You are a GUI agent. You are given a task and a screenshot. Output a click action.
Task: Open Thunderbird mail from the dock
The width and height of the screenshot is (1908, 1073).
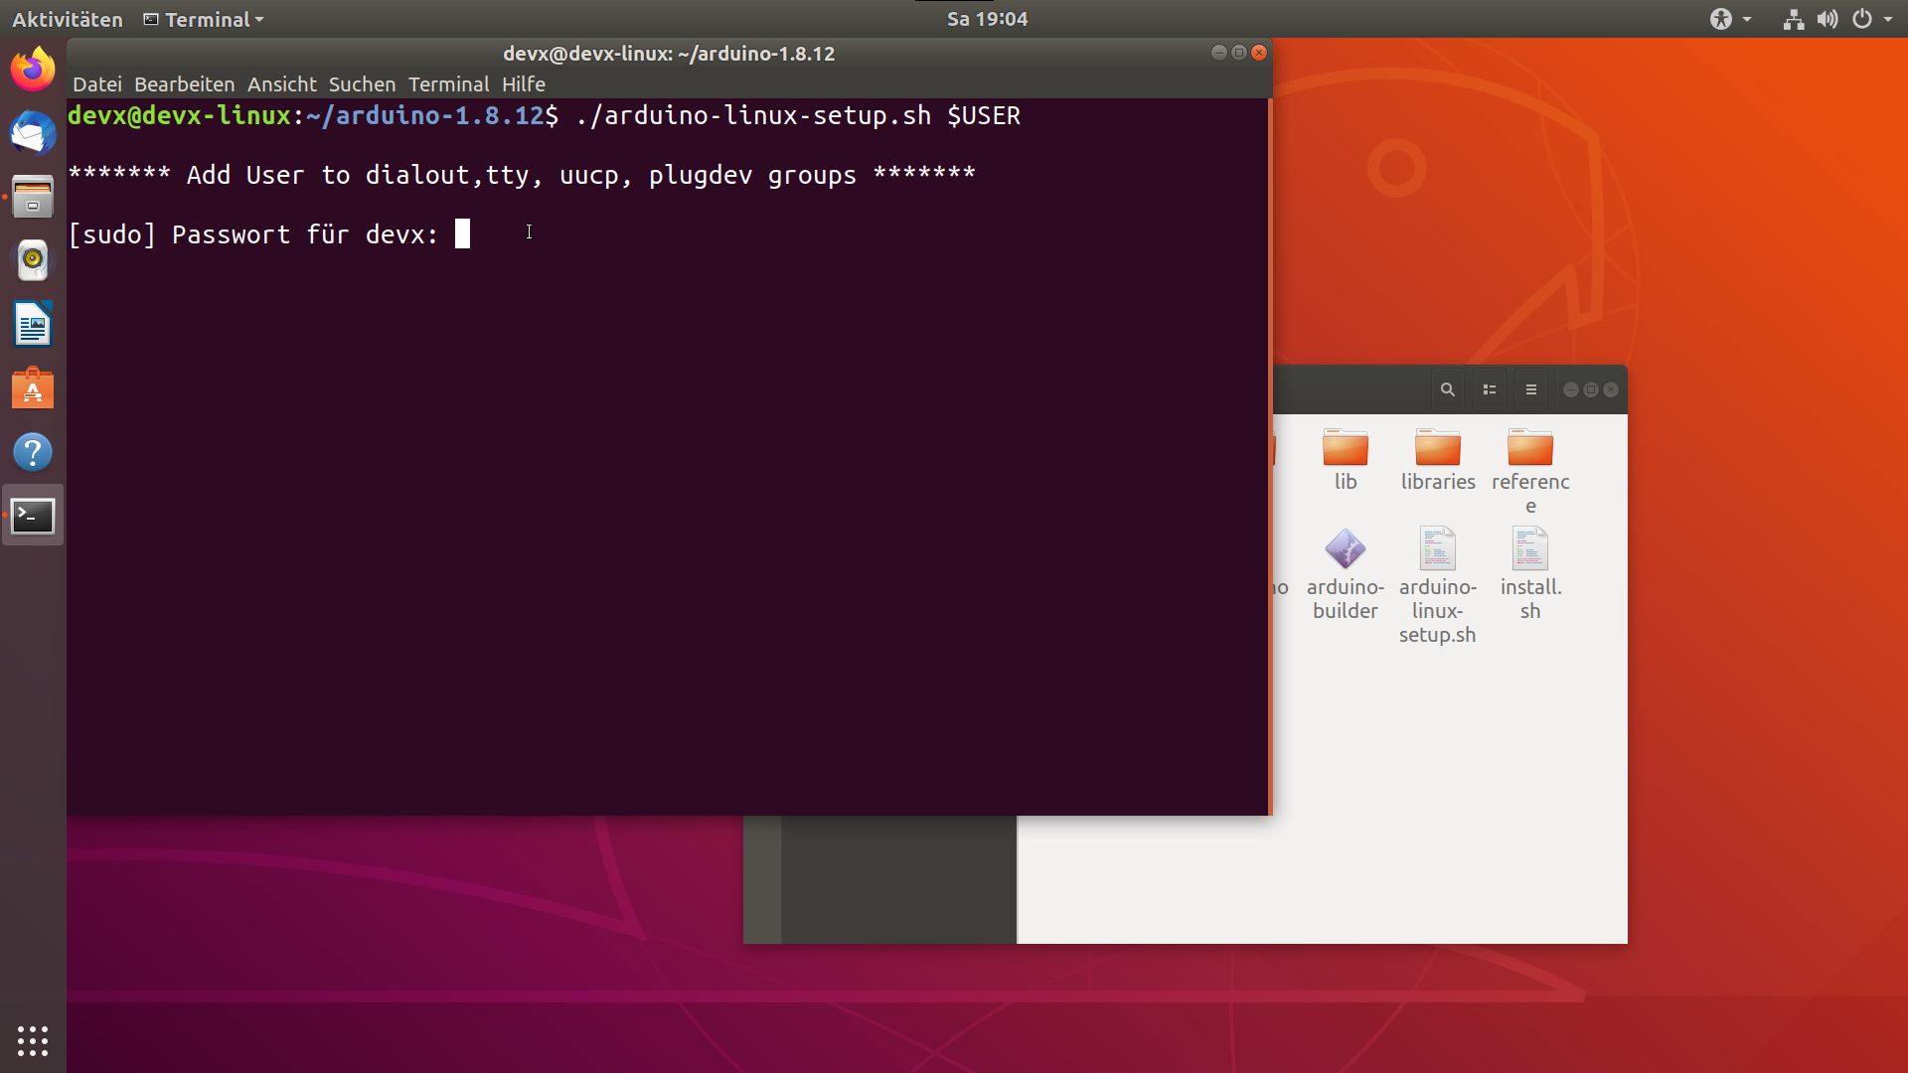click(33, 133)
